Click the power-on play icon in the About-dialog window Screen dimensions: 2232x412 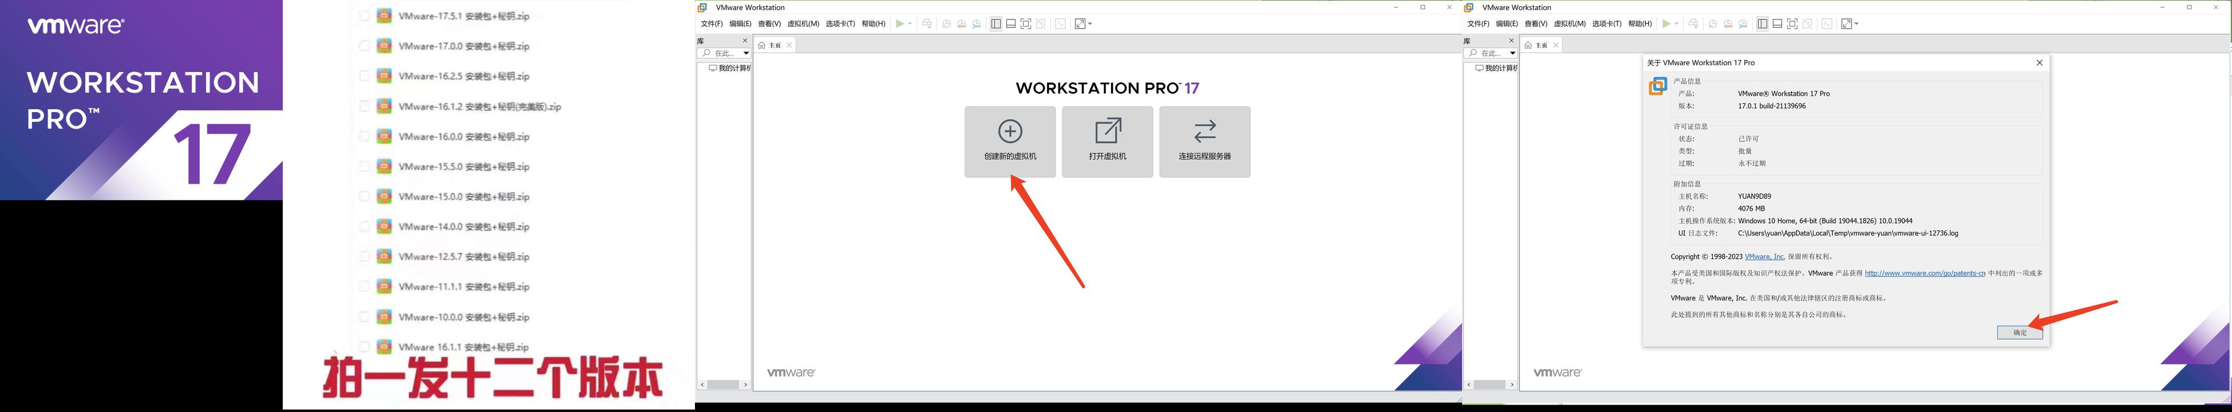[x=1667, y=23]
